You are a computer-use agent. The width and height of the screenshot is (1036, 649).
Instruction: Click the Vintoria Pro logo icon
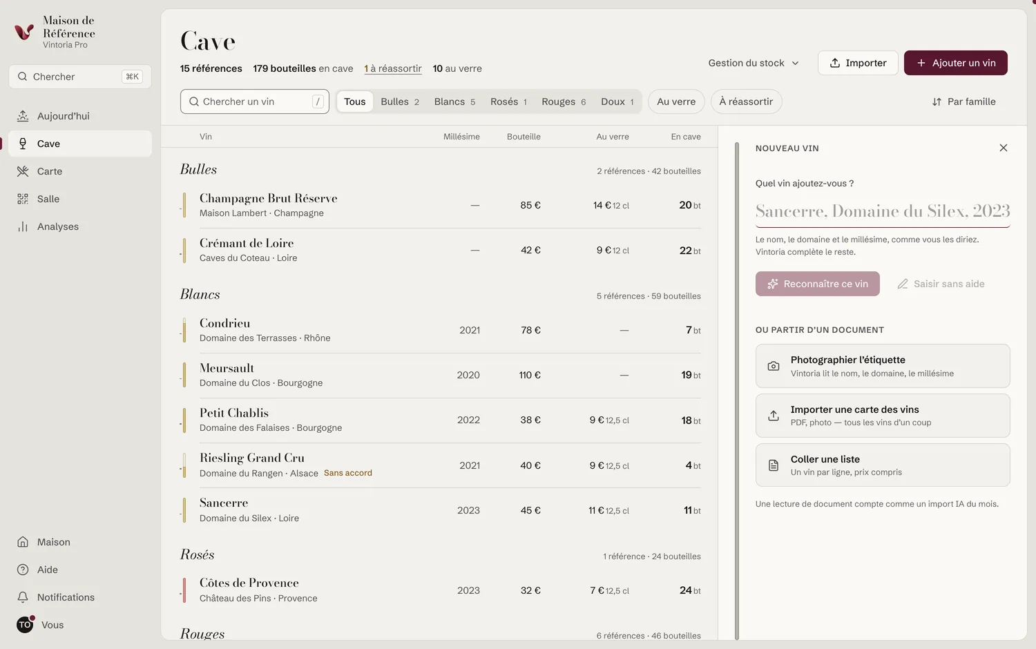tap(24, 32)
